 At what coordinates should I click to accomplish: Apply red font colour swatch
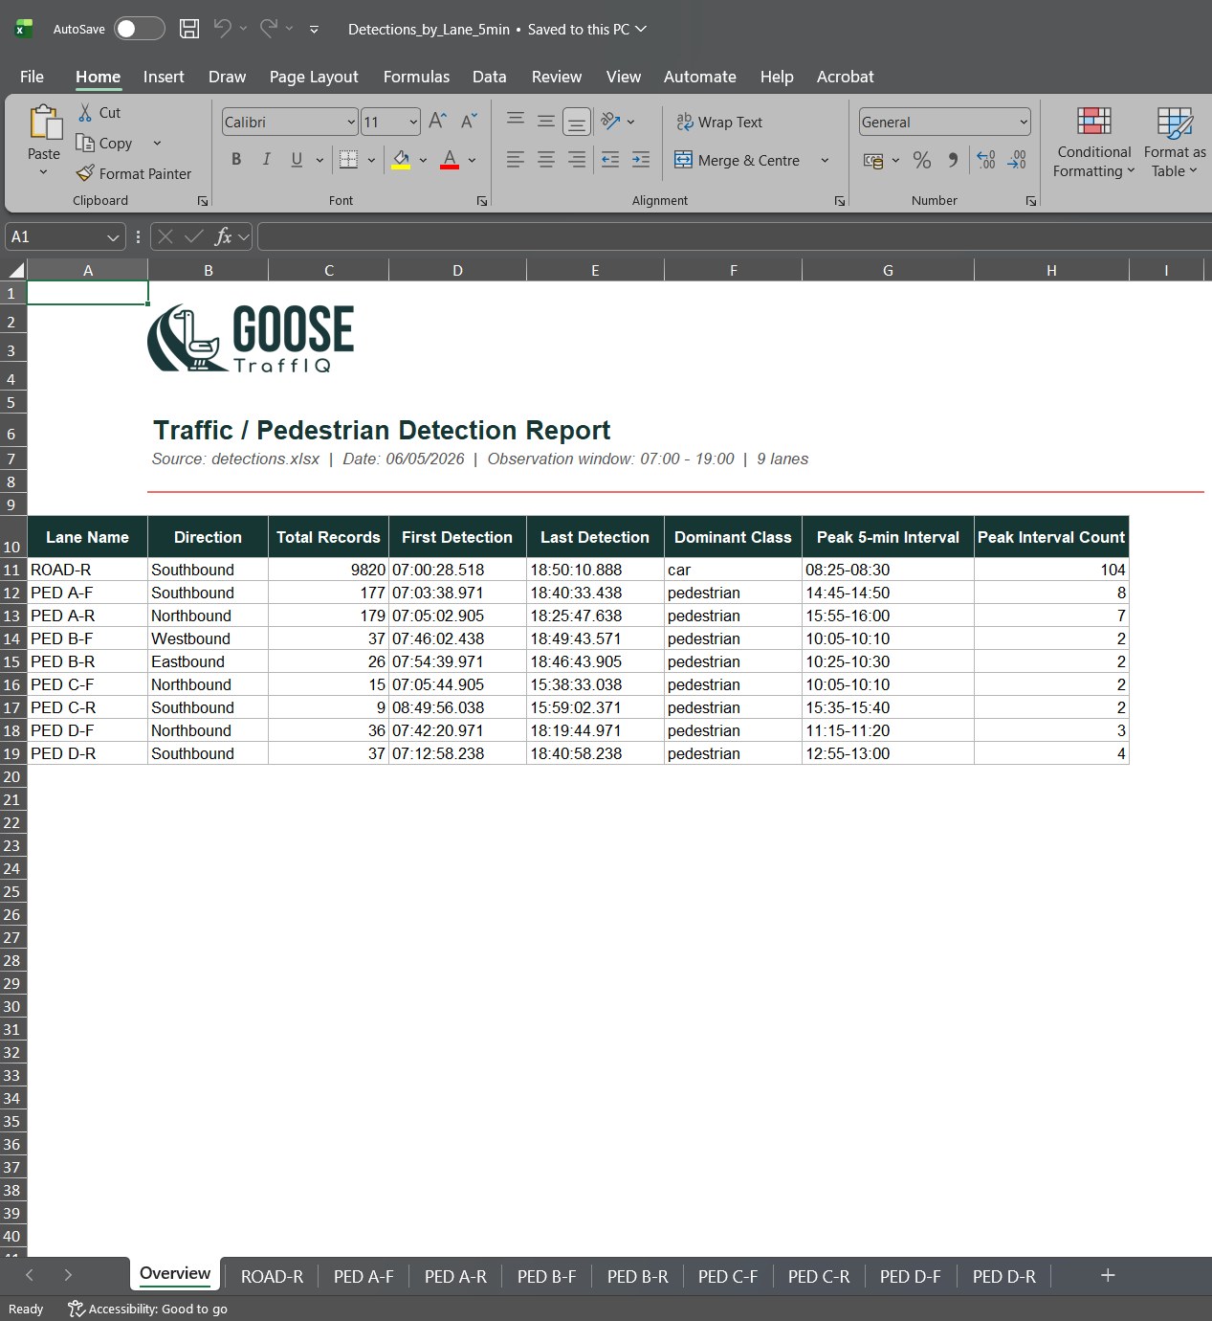450,160
